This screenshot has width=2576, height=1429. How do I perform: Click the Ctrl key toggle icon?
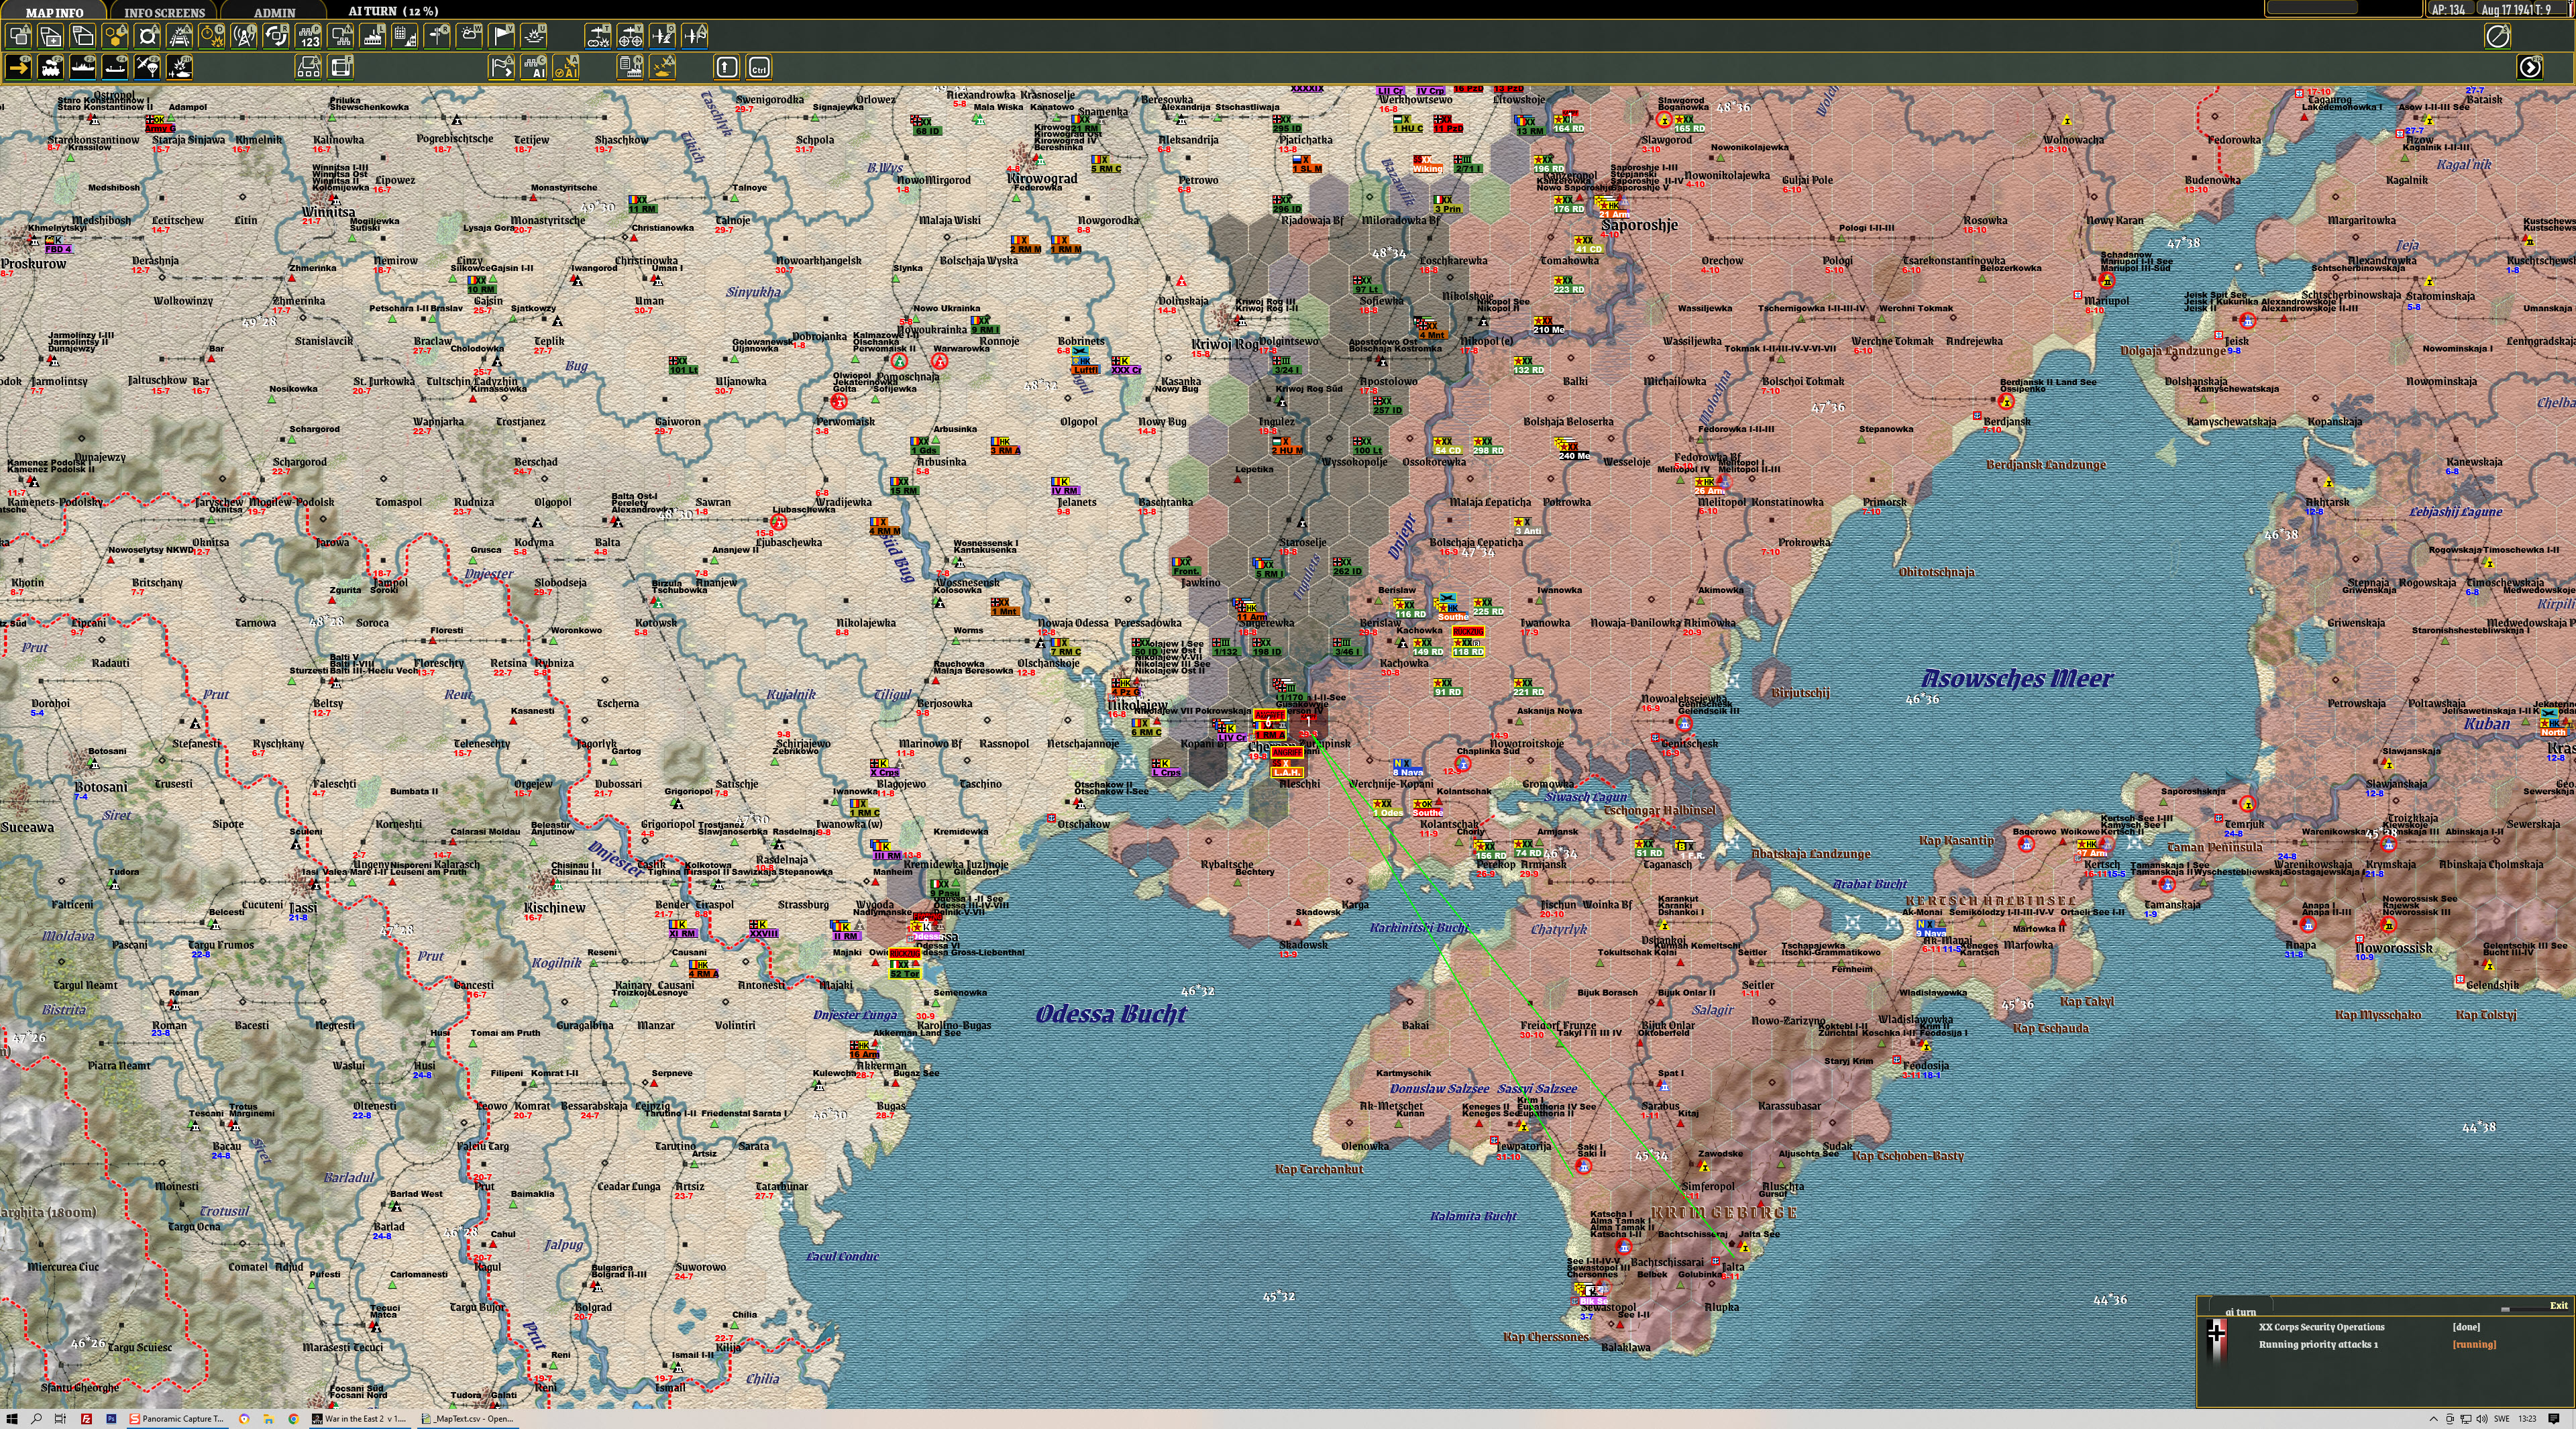tap(759, 67)
